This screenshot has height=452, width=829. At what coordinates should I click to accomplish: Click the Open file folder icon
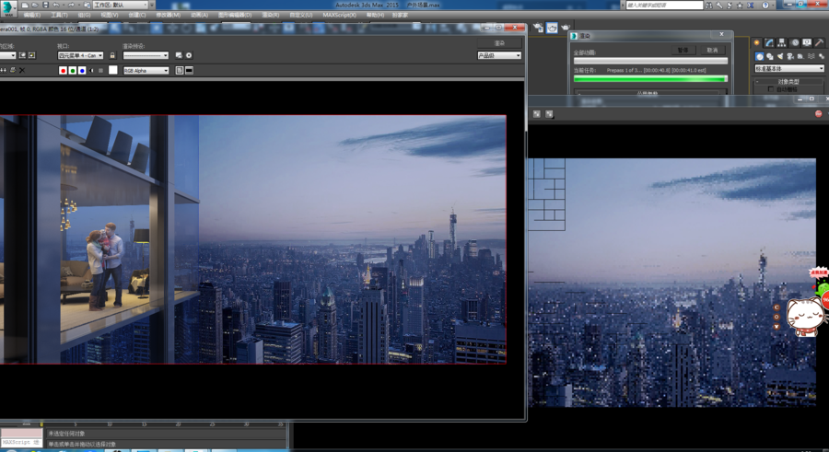(x=35, y=5)
